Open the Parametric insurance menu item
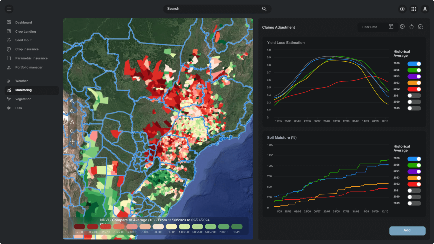The height and width of the screenshot is (244, 434). (x=31, y=58)
